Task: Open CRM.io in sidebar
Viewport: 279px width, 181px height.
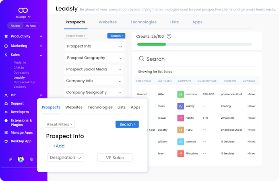Action: coord(19,68)
